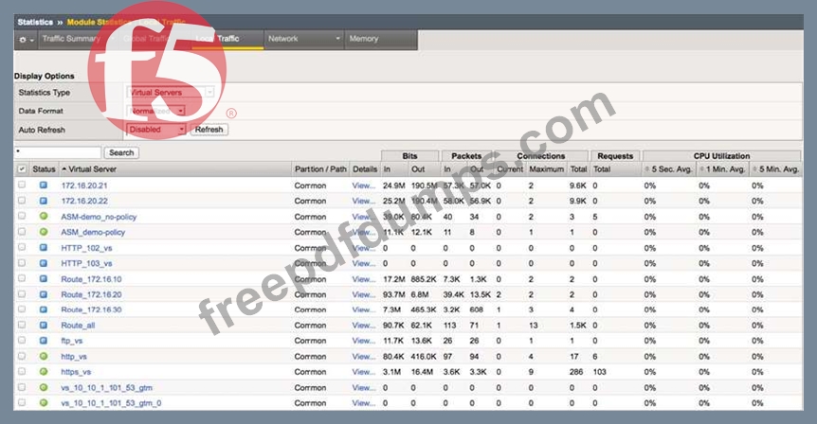This screenshot has width=817, height=424.
Task: Expand the Network tab dropdown arrow
Action: [338, 39]
